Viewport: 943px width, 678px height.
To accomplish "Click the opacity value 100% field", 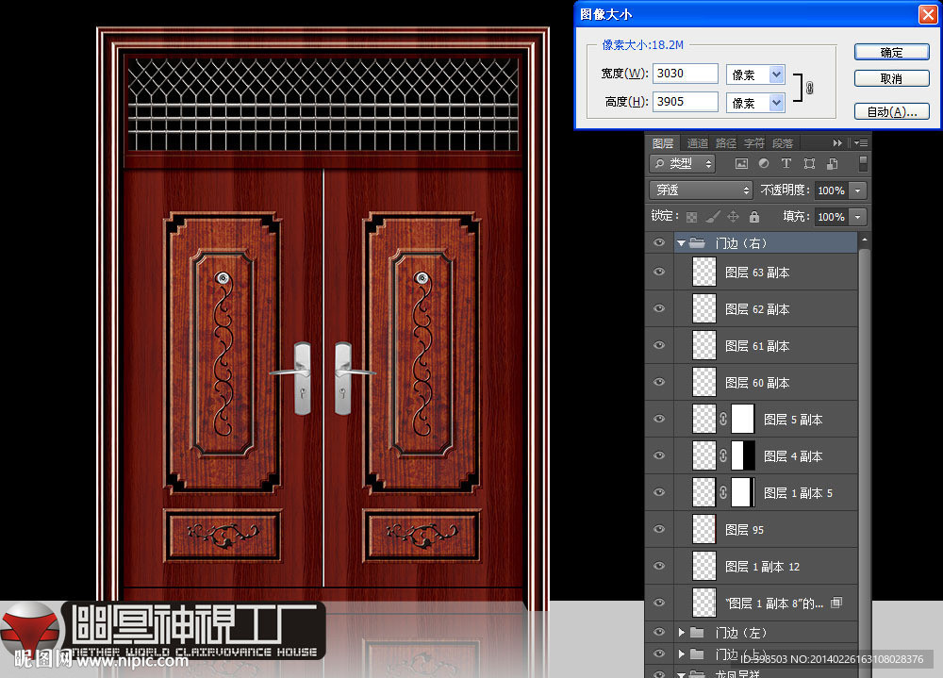I will (x=832, y=190).
